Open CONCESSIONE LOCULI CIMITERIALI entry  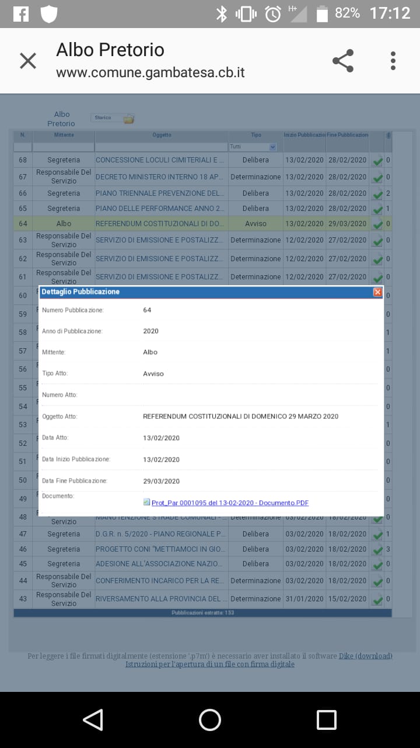click(160, 160)
